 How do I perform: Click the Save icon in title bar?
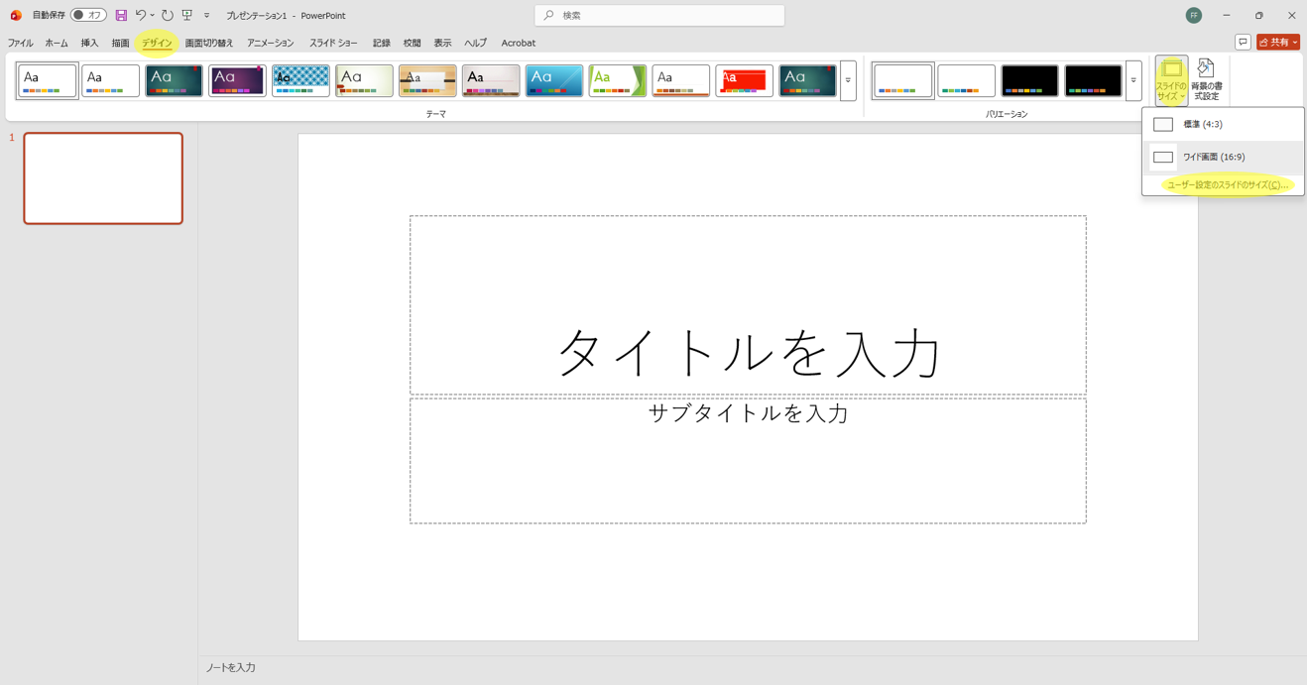[121, 15]
